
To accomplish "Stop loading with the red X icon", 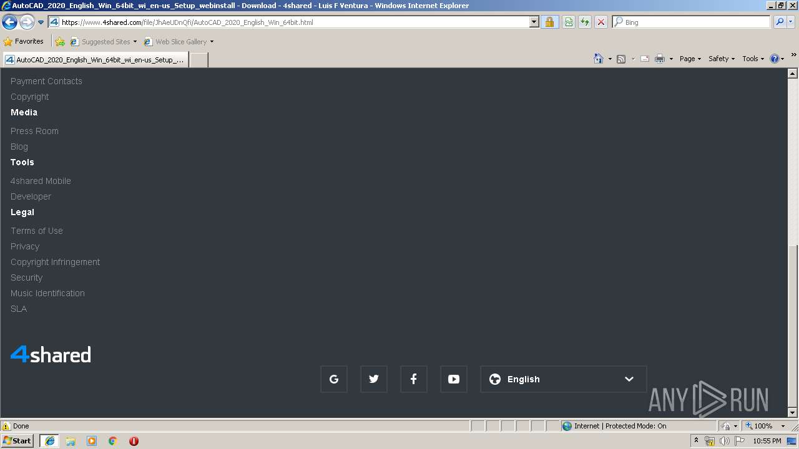I will pyautogui.click(x=601, y=22).
